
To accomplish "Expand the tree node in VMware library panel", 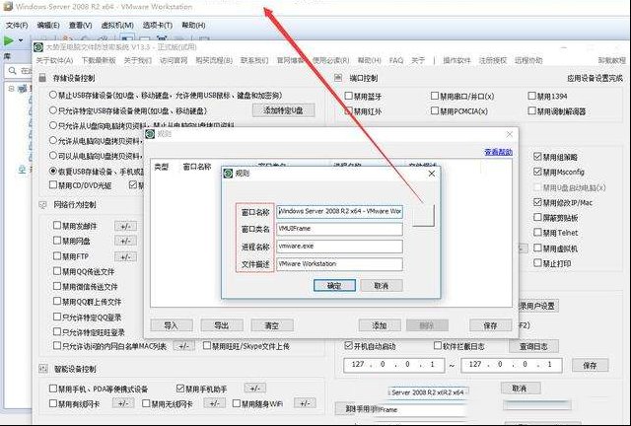I will tap(11, 88).
